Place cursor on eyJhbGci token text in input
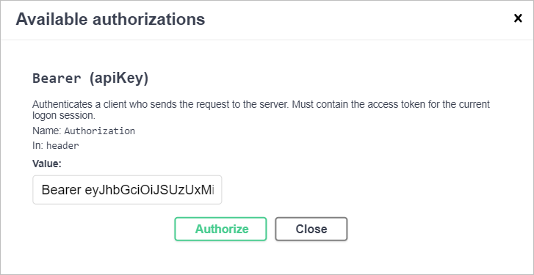Viewport: 534px width, 275px height. (149, 190)
